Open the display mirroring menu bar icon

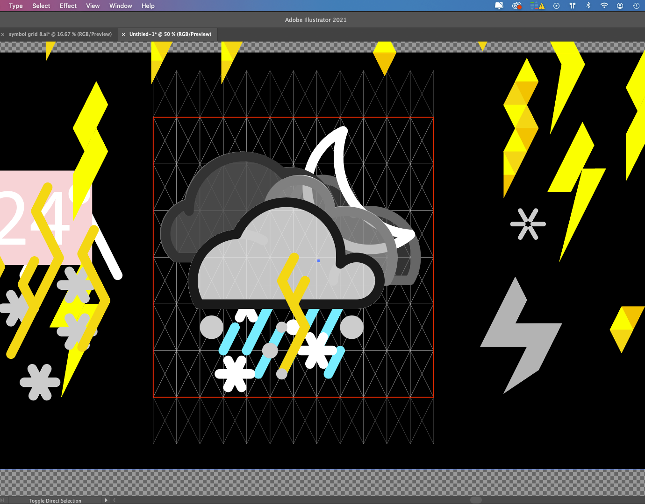click(x=499, y=6)
